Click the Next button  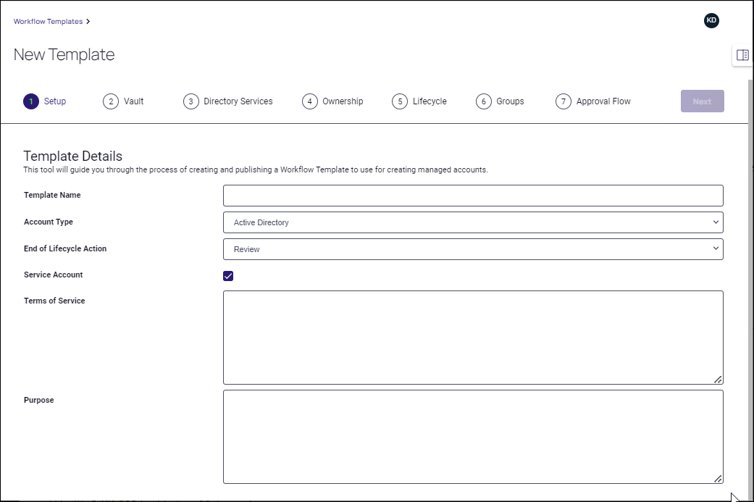[702, 101]
